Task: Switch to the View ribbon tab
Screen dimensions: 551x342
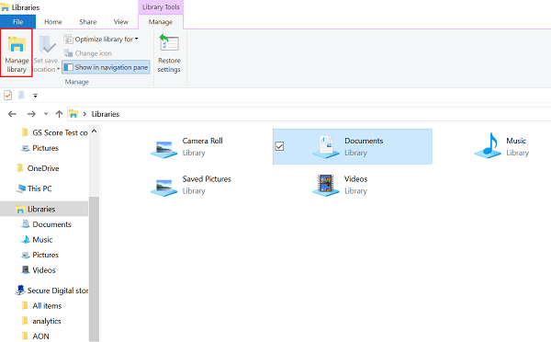Action: (121, 22)
